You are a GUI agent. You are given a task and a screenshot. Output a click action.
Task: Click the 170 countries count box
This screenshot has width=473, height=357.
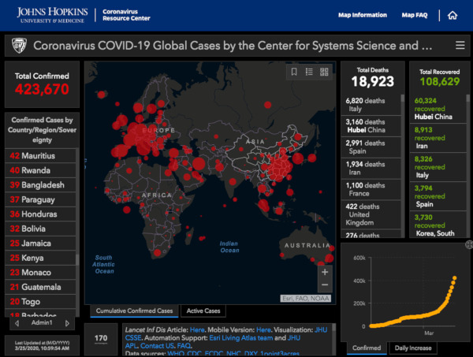[x=101, y=339]
